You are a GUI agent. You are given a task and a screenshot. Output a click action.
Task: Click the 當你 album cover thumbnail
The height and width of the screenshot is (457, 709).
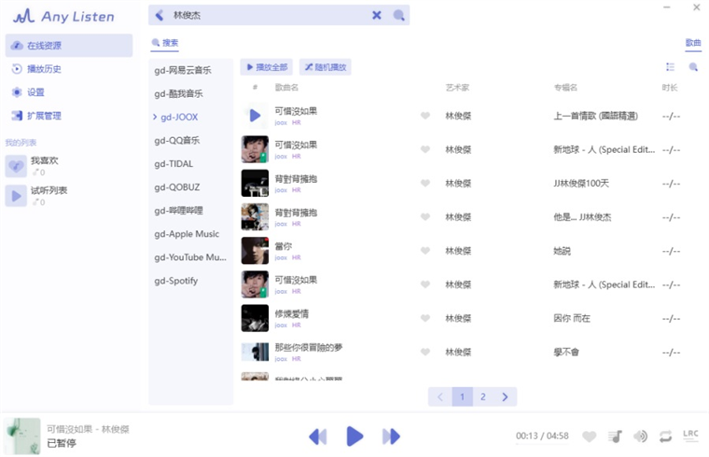coord(255,251)
